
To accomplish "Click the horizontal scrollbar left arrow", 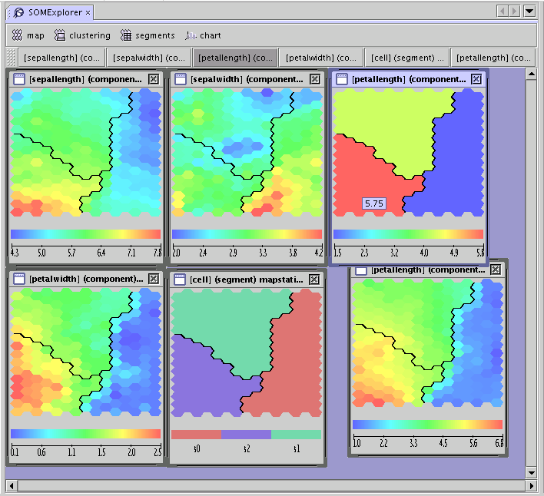I will [12, 485].
